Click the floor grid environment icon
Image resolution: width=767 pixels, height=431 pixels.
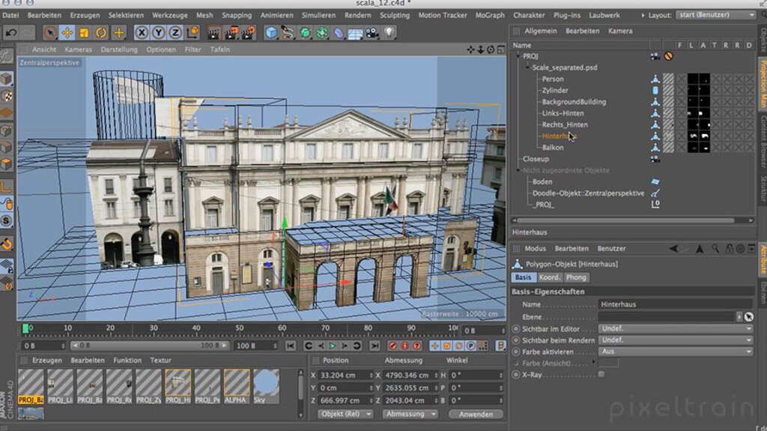(355, 33)
